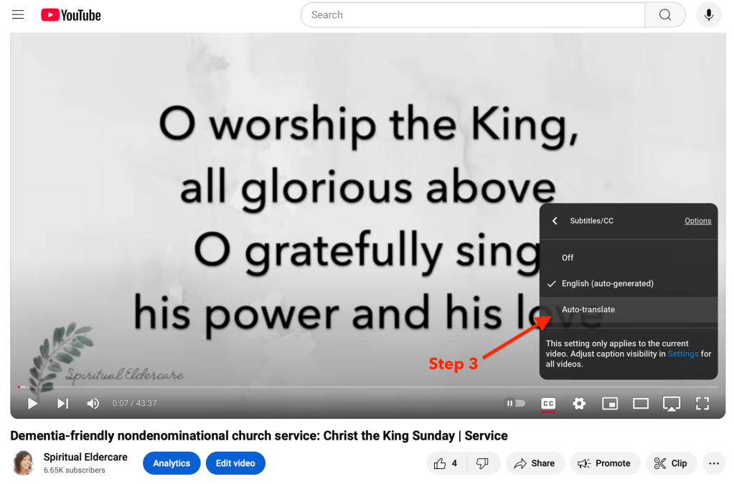Click the YouTube logo to go home
Screen dimensions: 734x484
tap(71, 15)
